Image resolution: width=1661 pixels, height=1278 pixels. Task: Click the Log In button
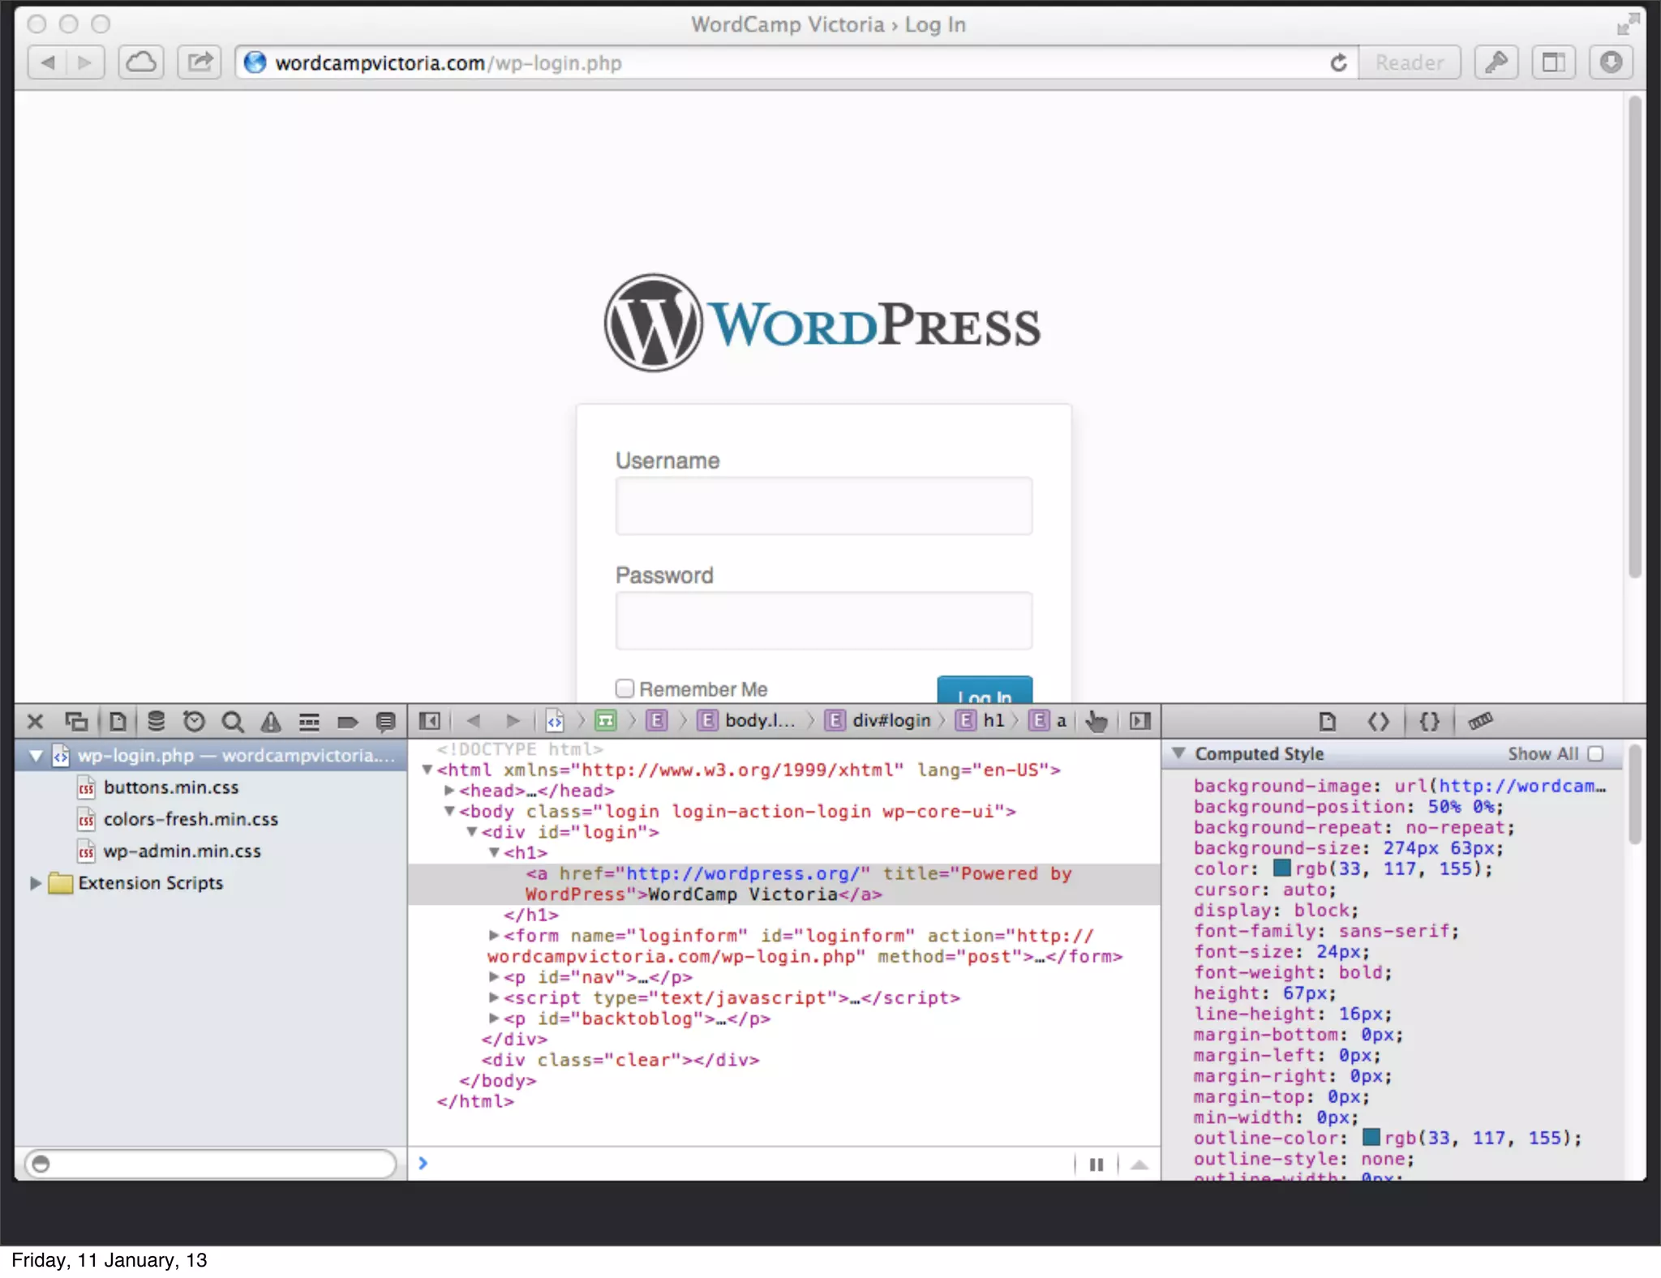[x=985, y=691]
